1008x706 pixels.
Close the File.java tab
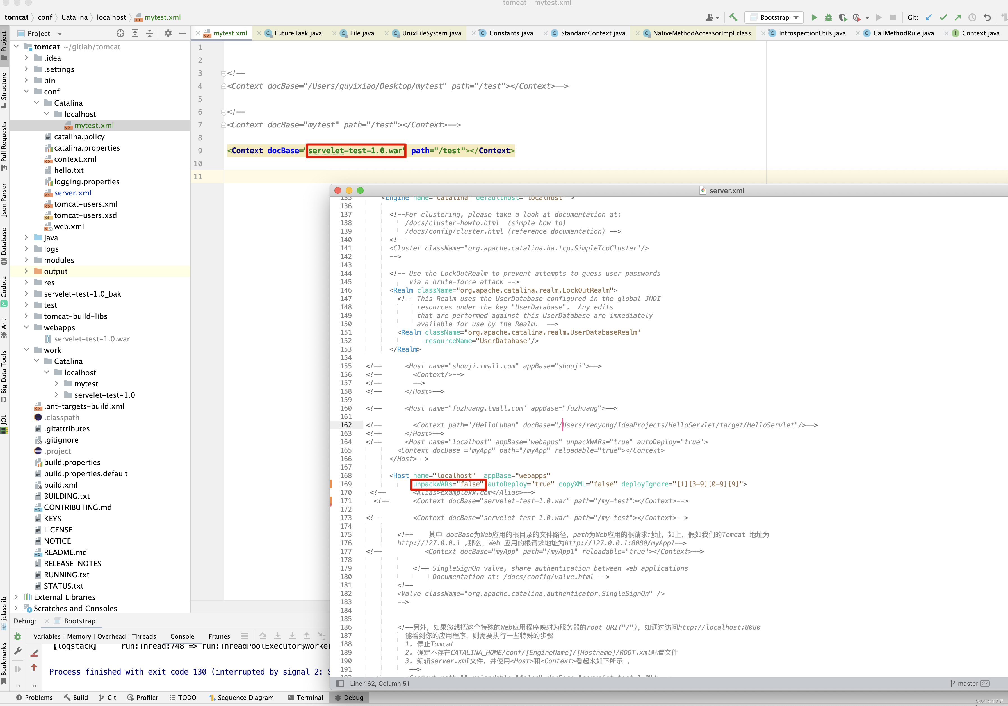[334, 33]
